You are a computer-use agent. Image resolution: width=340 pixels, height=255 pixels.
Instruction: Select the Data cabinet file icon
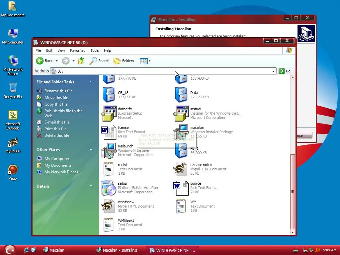tap(181, 95)
